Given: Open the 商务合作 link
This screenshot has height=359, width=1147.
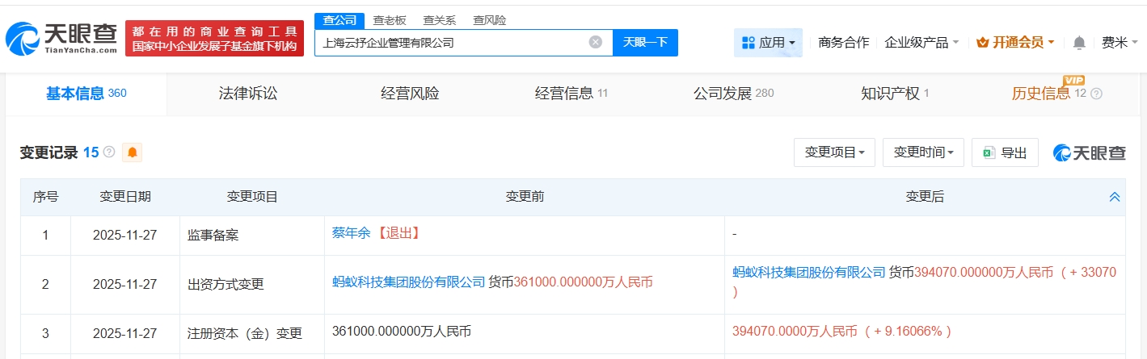Looking at the screenshot, I should click(843, 43).
